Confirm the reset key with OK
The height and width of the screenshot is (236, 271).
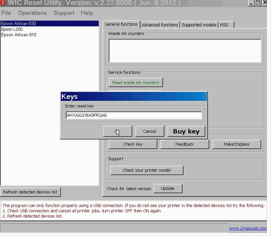(x=118, y=131)
